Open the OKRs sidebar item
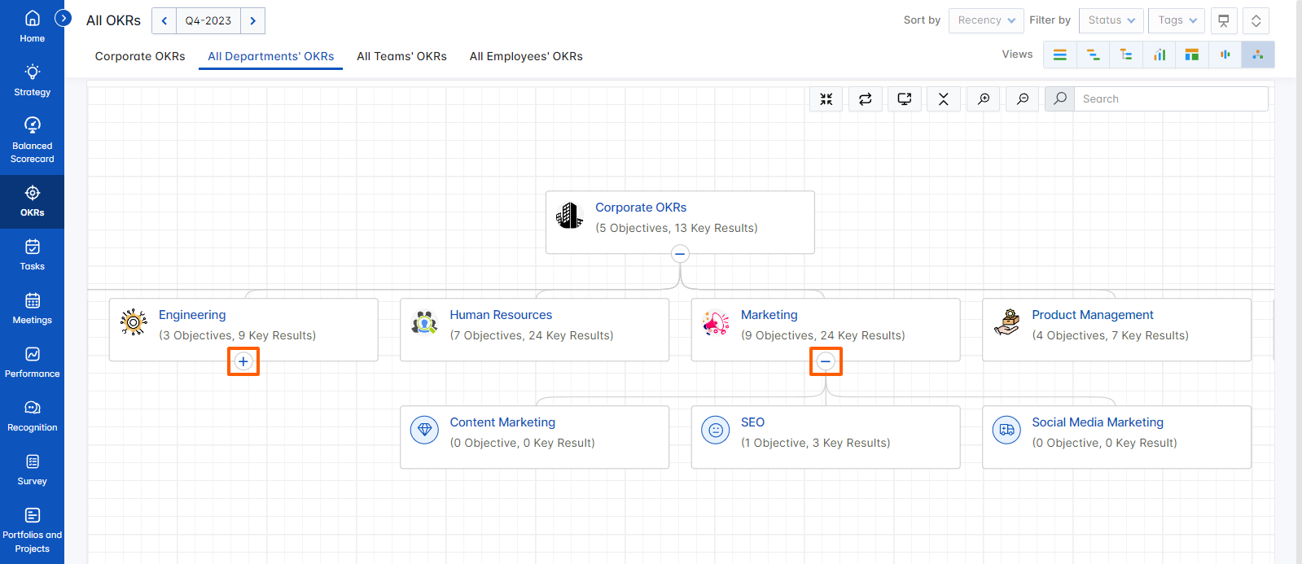Viewport: 1302px width, 564px height. [32, 202]
